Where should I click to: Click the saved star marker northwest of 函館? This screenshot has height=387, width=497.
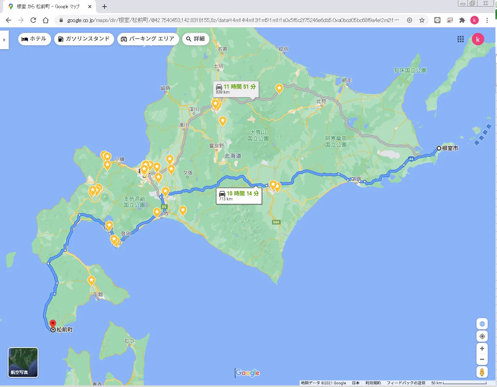[x=92, y=281]
